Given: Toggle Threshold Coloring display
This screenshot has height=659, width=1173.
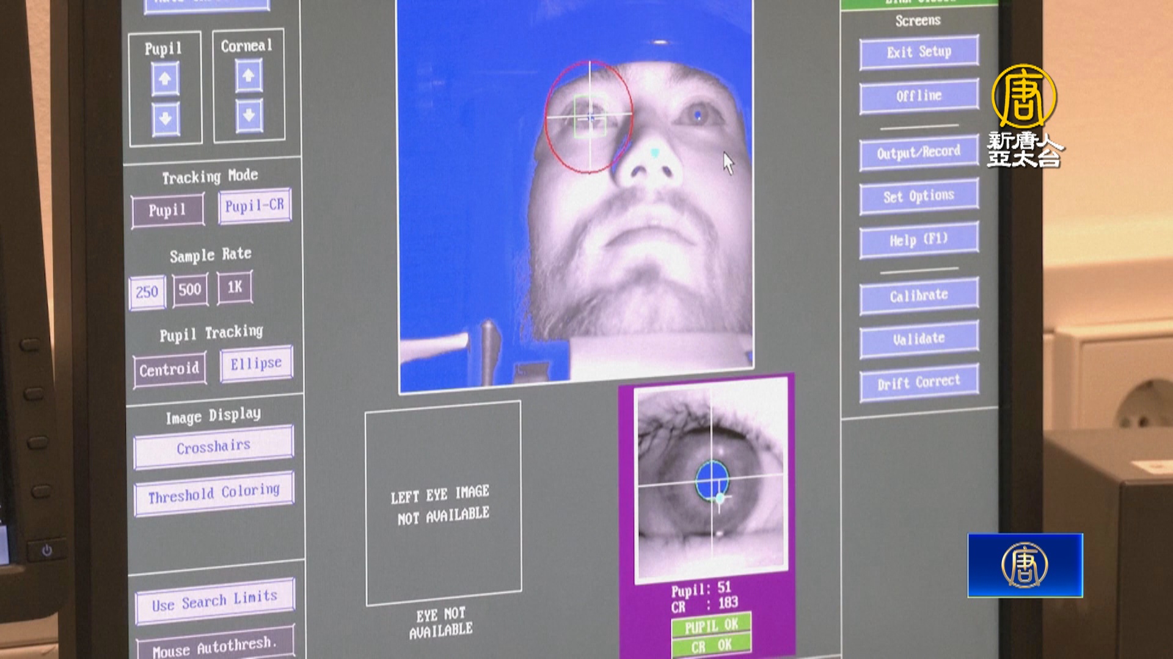Looking at the screenshot, I should pyautogui.click(x=214, y=494).
